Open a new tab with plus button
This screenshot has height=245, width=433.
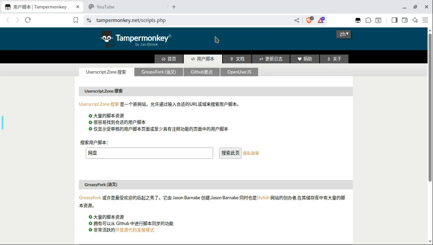click(x=174, y=7)
